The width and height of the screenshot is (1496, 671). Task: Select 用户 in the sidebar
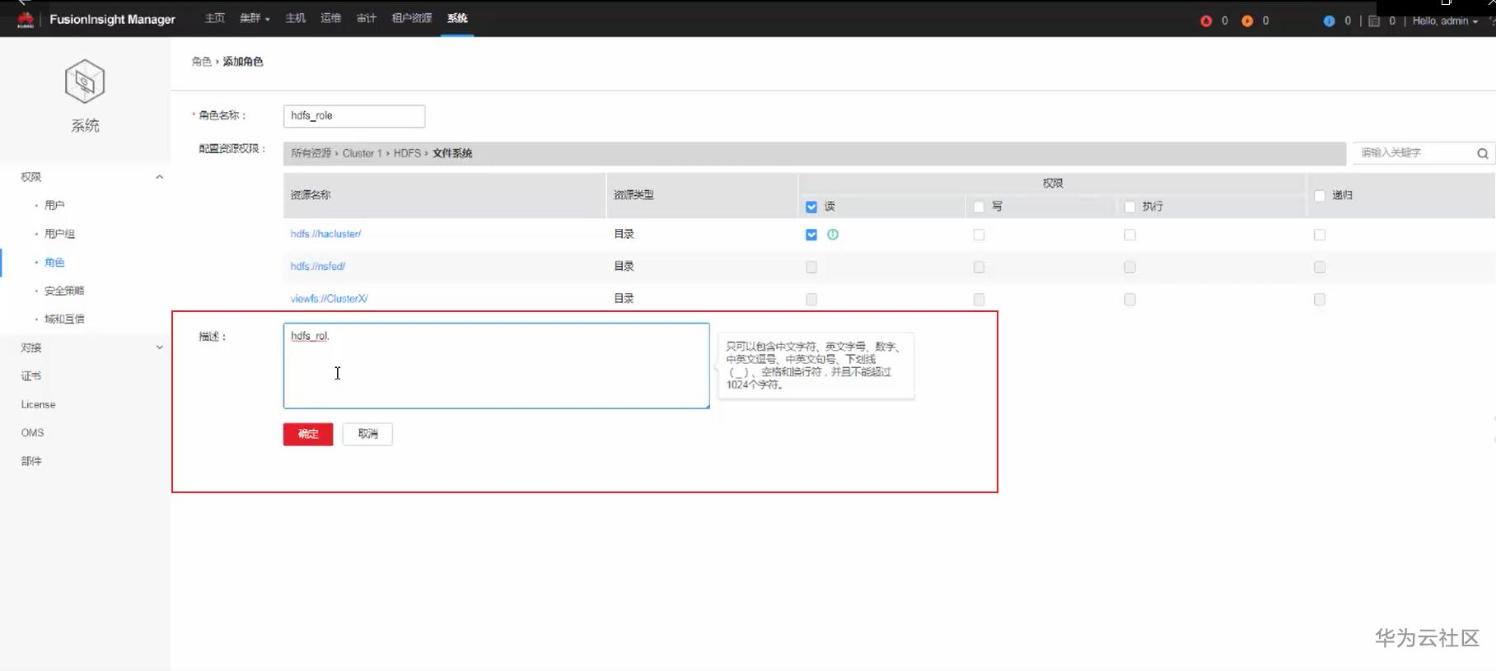[x=54, y=205]
